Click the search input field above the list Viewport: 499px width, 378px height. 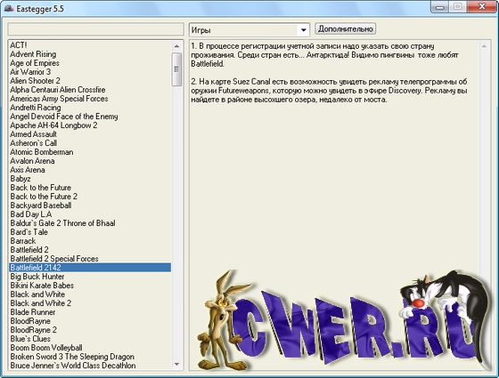[x=96, y=29]
